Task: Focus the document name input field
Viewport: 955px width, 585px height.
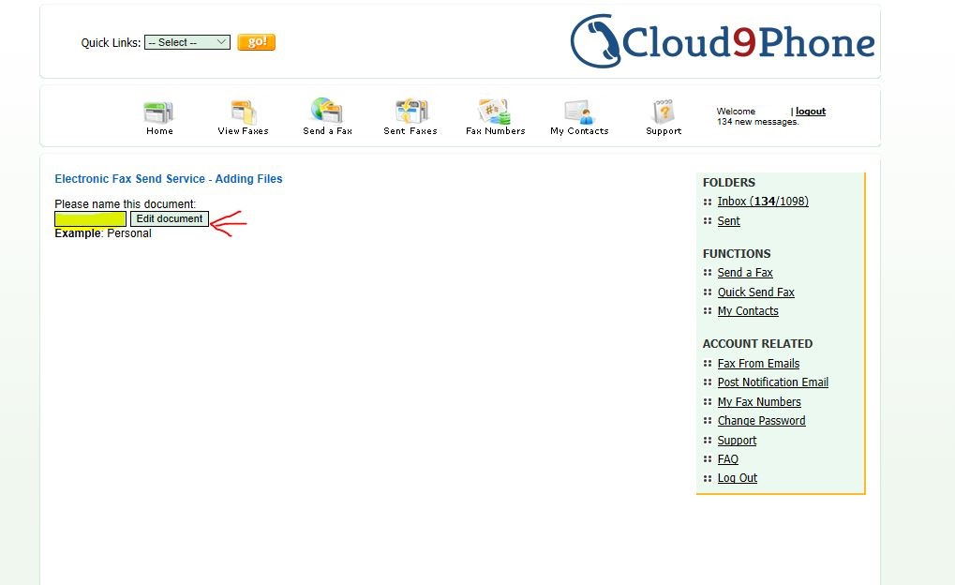Action: tap(90, 218)
